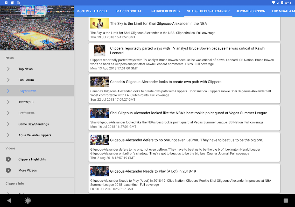295x207 pixels.
Task: Click 'Fri, 20 Jul 2018 02:23:17 GMT' date
Action: [x=112, y=189]
